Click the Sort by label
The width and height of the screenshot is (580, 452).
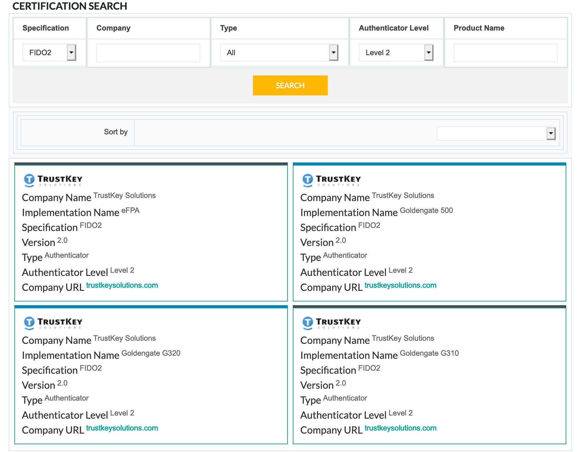116,132
